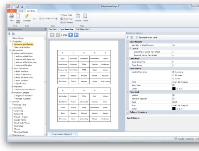Enable the Random Position checkbox

pyautogui.click(x=173, y=99)
